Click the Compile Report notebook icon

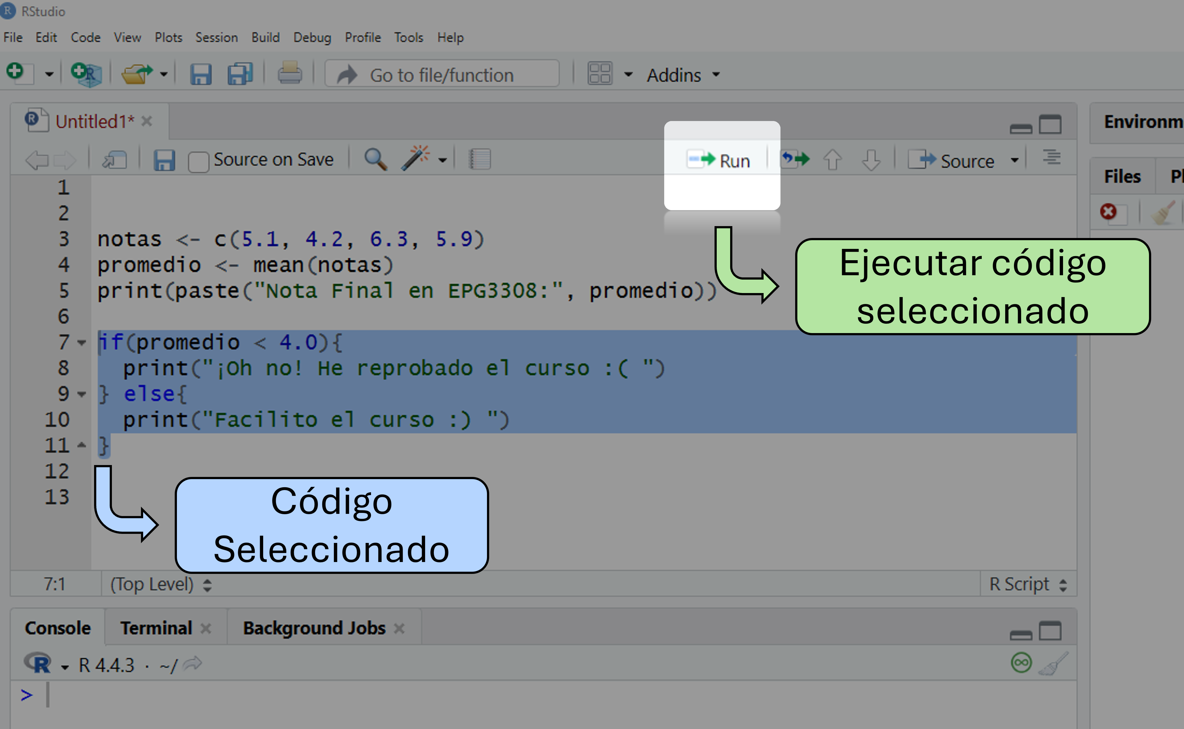[x=479, y=159]
